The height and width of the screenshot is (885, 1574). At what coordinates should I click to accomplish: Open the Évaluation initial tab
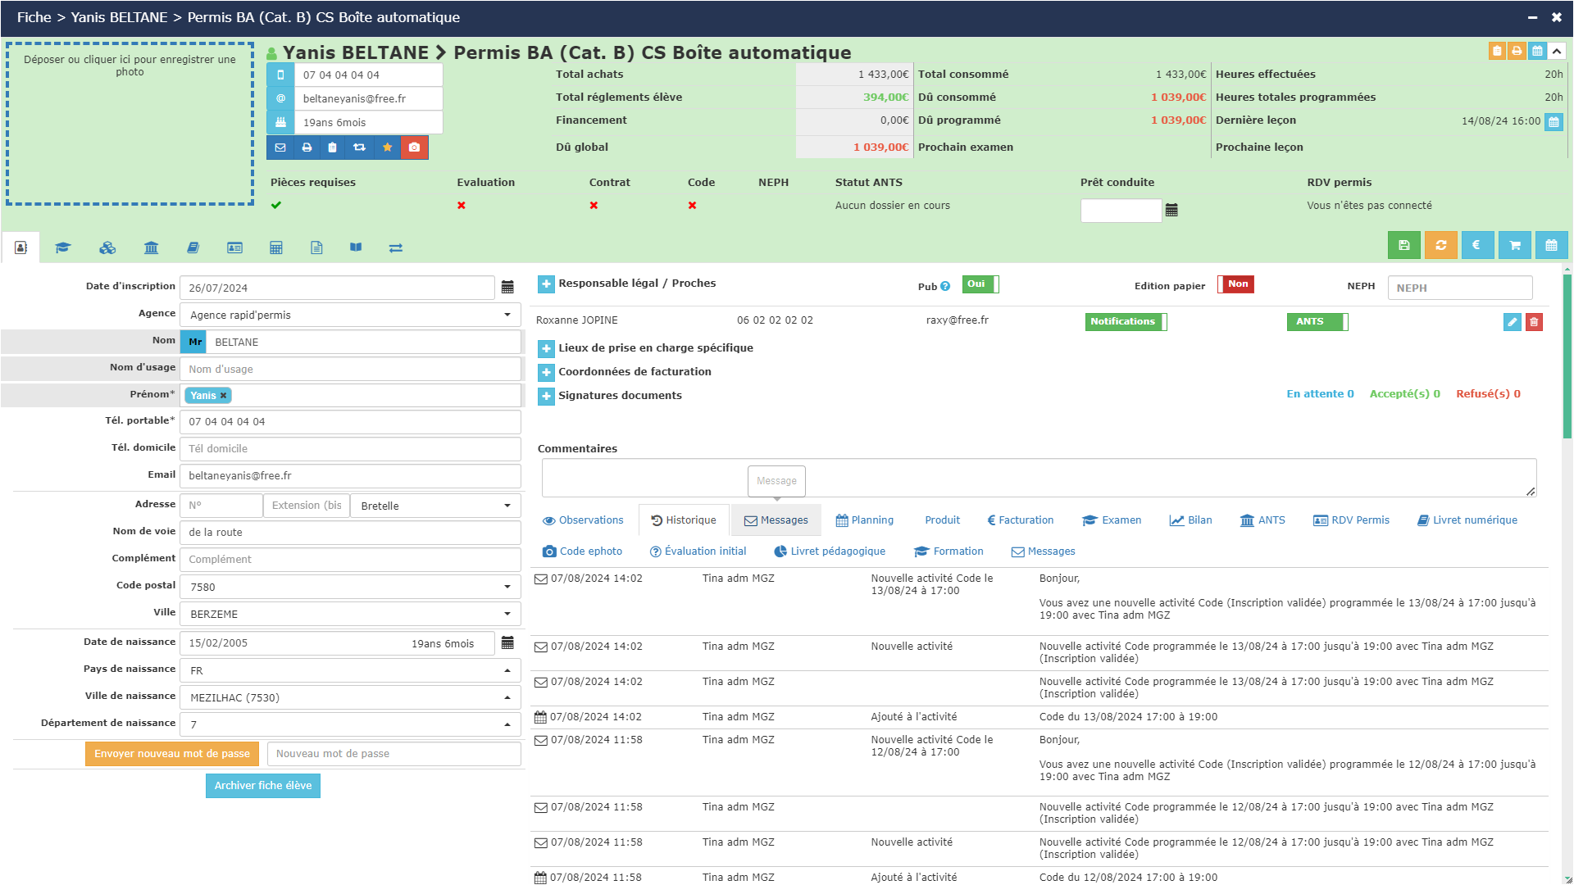click(x=698, y=551)
